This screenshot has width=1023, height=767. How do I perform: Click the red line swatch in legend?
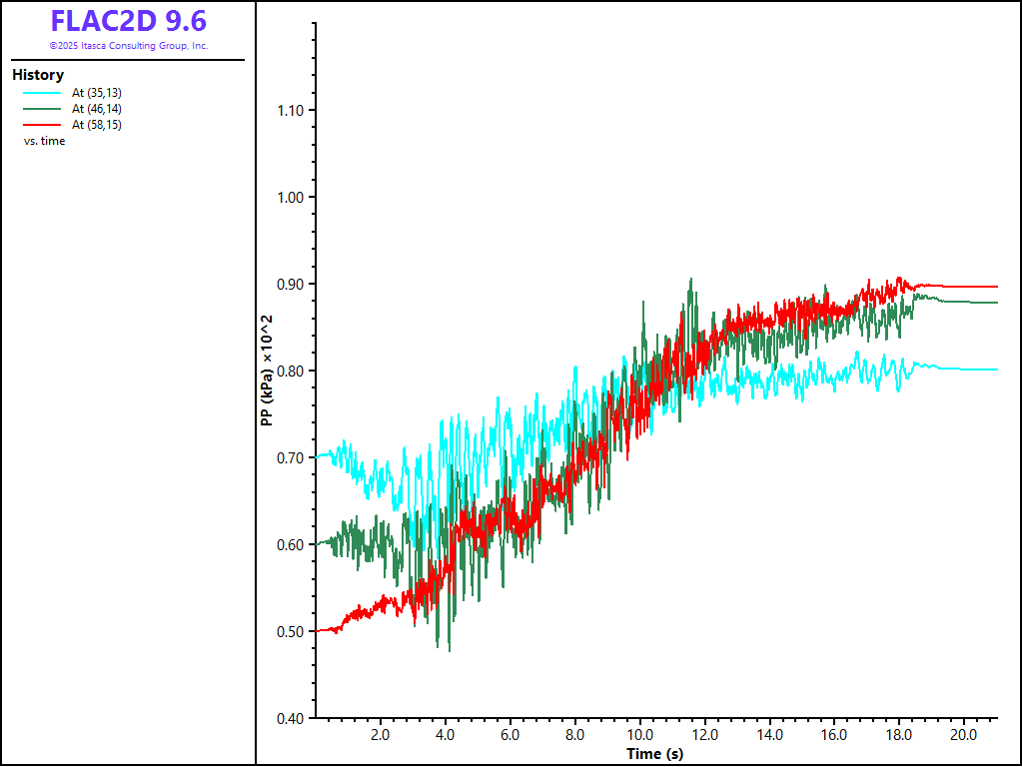tap(41, 125)
